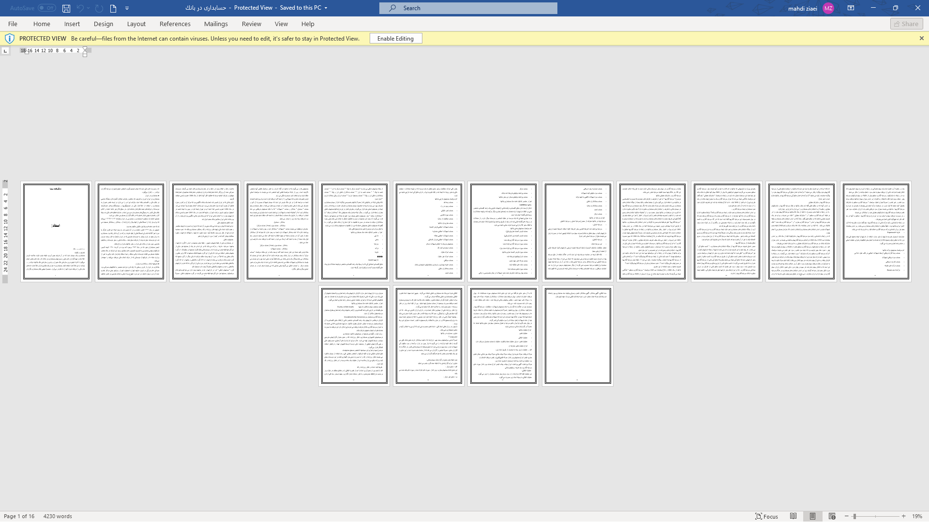
Task: Open zoom dialog via 19% level
Action: coord(917,516)
